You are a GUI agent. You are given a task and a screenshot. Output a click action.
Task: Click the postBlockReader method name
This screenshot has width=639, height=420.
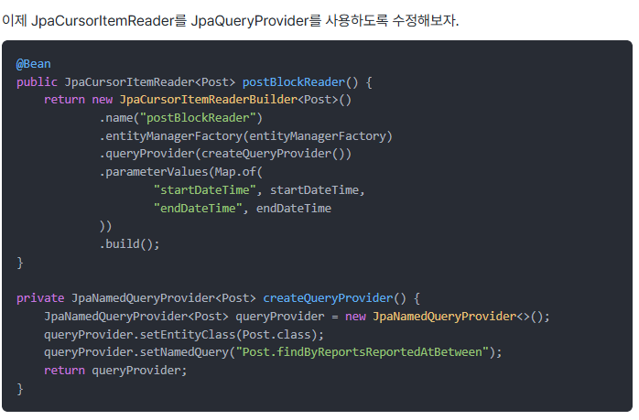coord(294,82)
